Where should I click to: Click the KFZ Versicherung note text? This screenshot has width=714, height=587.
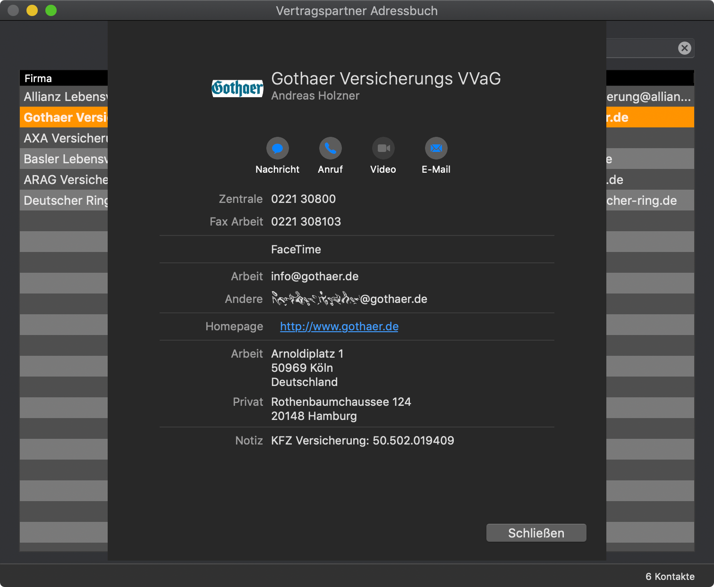[x=363, y=441]
